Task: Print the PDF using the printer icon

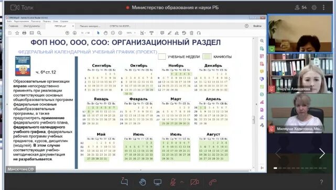Action: click(x=24, y=33)
